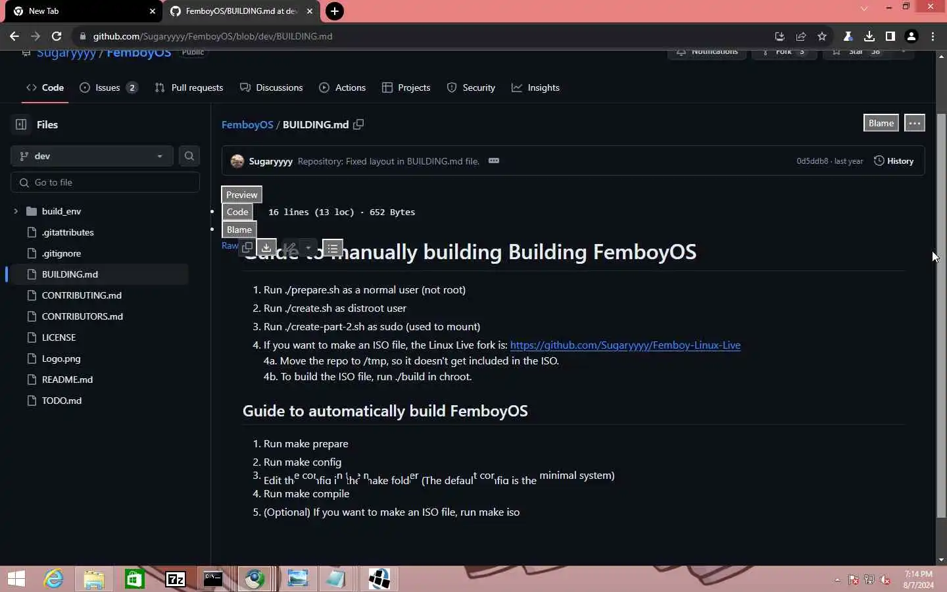Open the Insights tab
The width and height of the screenshot is (947, 592).
click(x=536, y=87)
